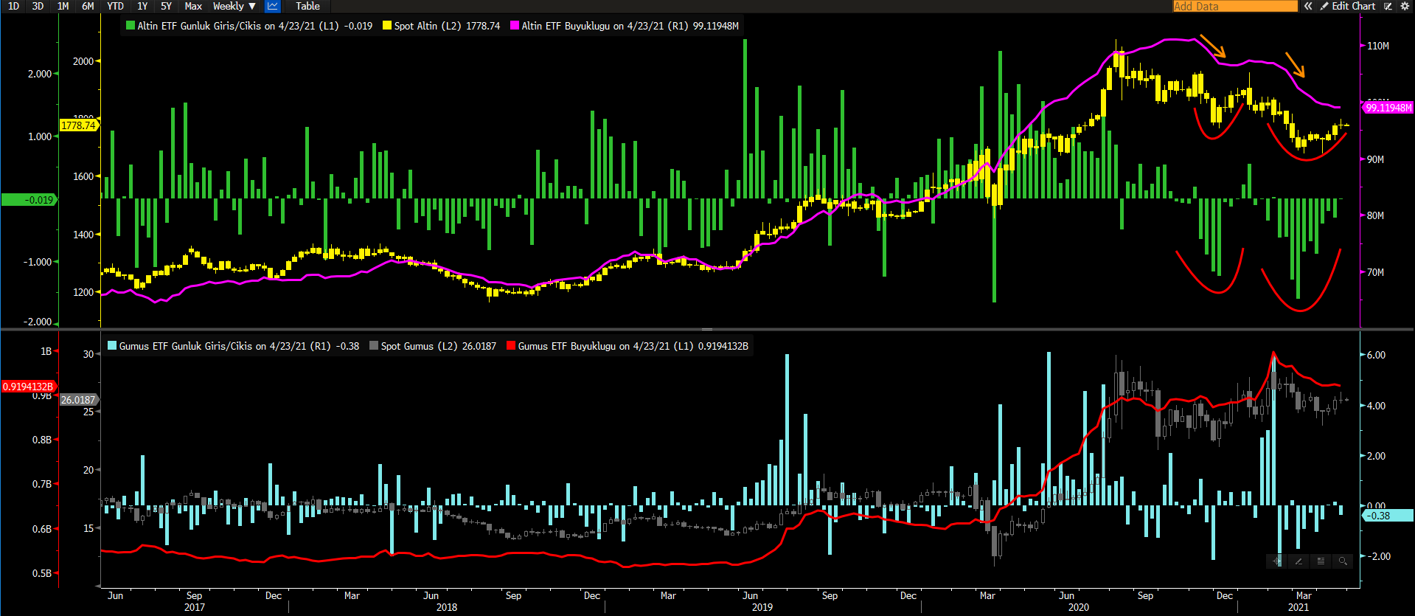Image resolution: width=1415 pixels, height=616 pixels.
Task: Click the 2000 gold price axis label
Action: pyautogui.click(x=83, y=61)
